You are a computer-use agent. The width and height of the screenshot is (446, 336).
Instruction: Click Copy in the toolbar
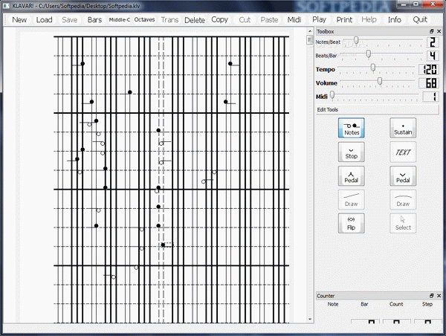[219, 19]
